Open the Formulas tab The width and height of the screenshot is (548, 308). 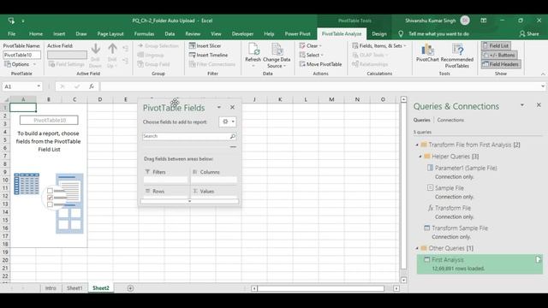coord(144,34)
